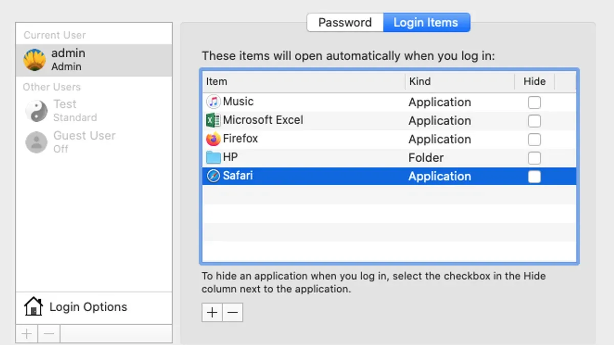Click Application kind cell in Music row

(440, 102)
